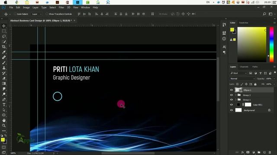Open the workspace switcher dropdown
This screenshot has height=155, width=277.
point(271,14)
